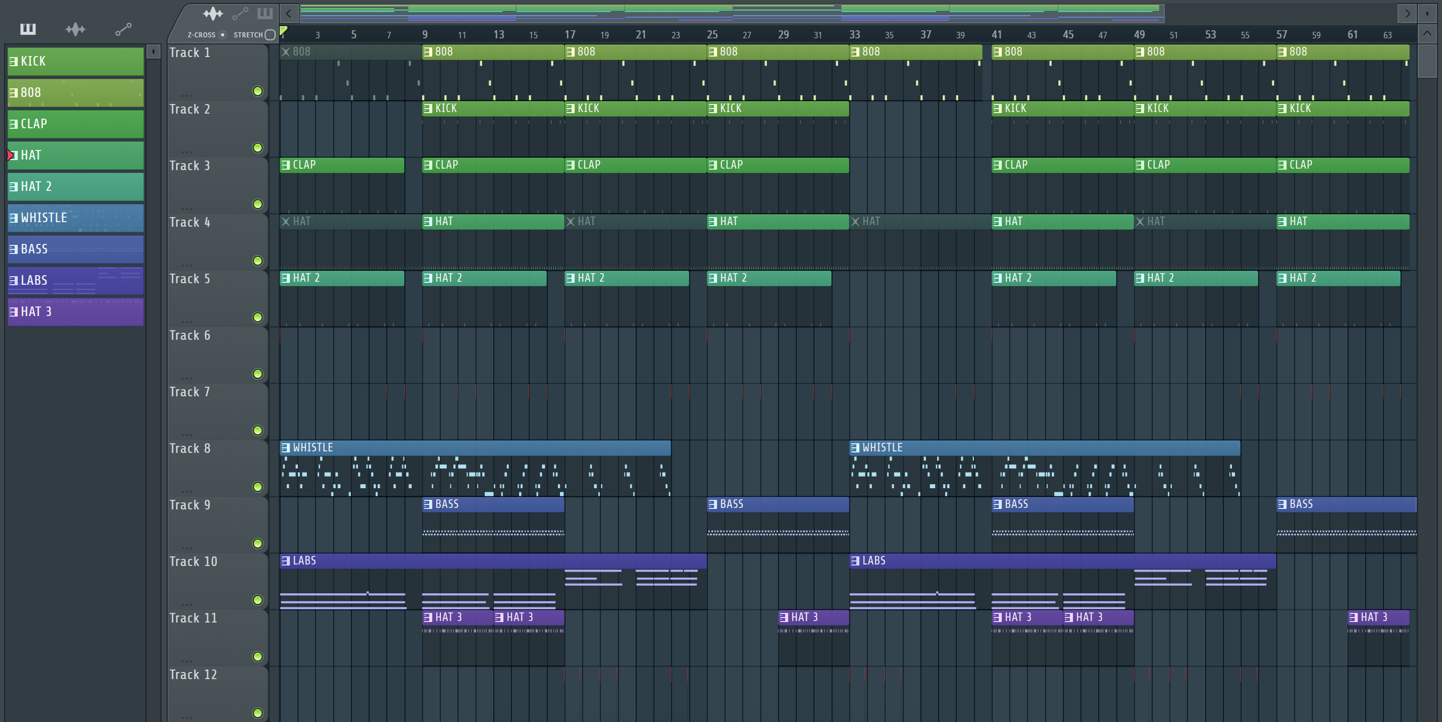The image size is (1442, 722).
Task: Mute Track 3 using its green LED
Action: tap(257, 204)
